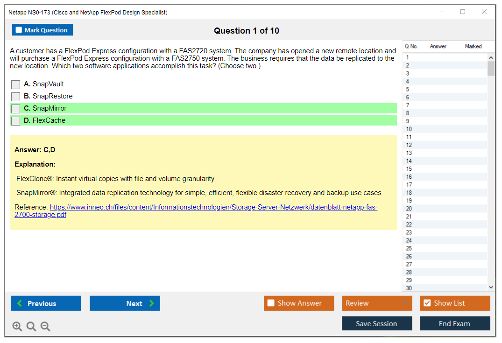Click the zoom in magnifier icon
502x343 pixels.
click(17, 327)
